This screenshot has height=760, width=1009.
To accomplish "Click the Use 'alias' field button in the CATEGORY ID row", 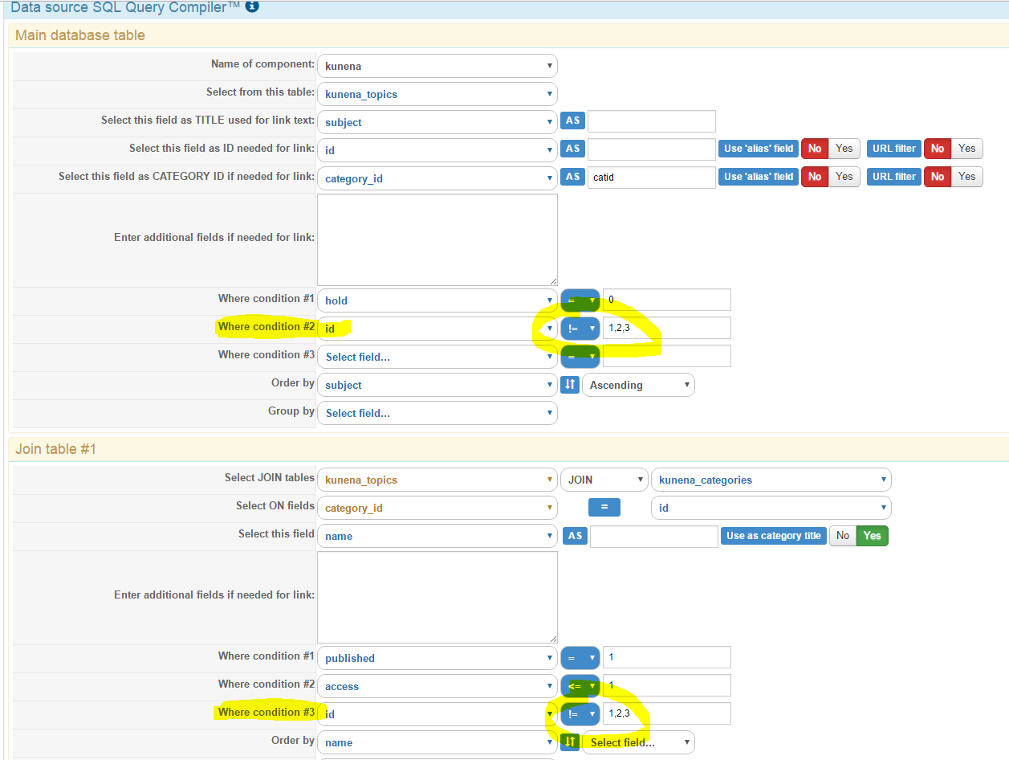I will click(759, 177).
